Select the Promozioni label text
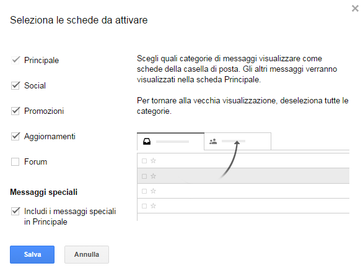 [44, 111]
